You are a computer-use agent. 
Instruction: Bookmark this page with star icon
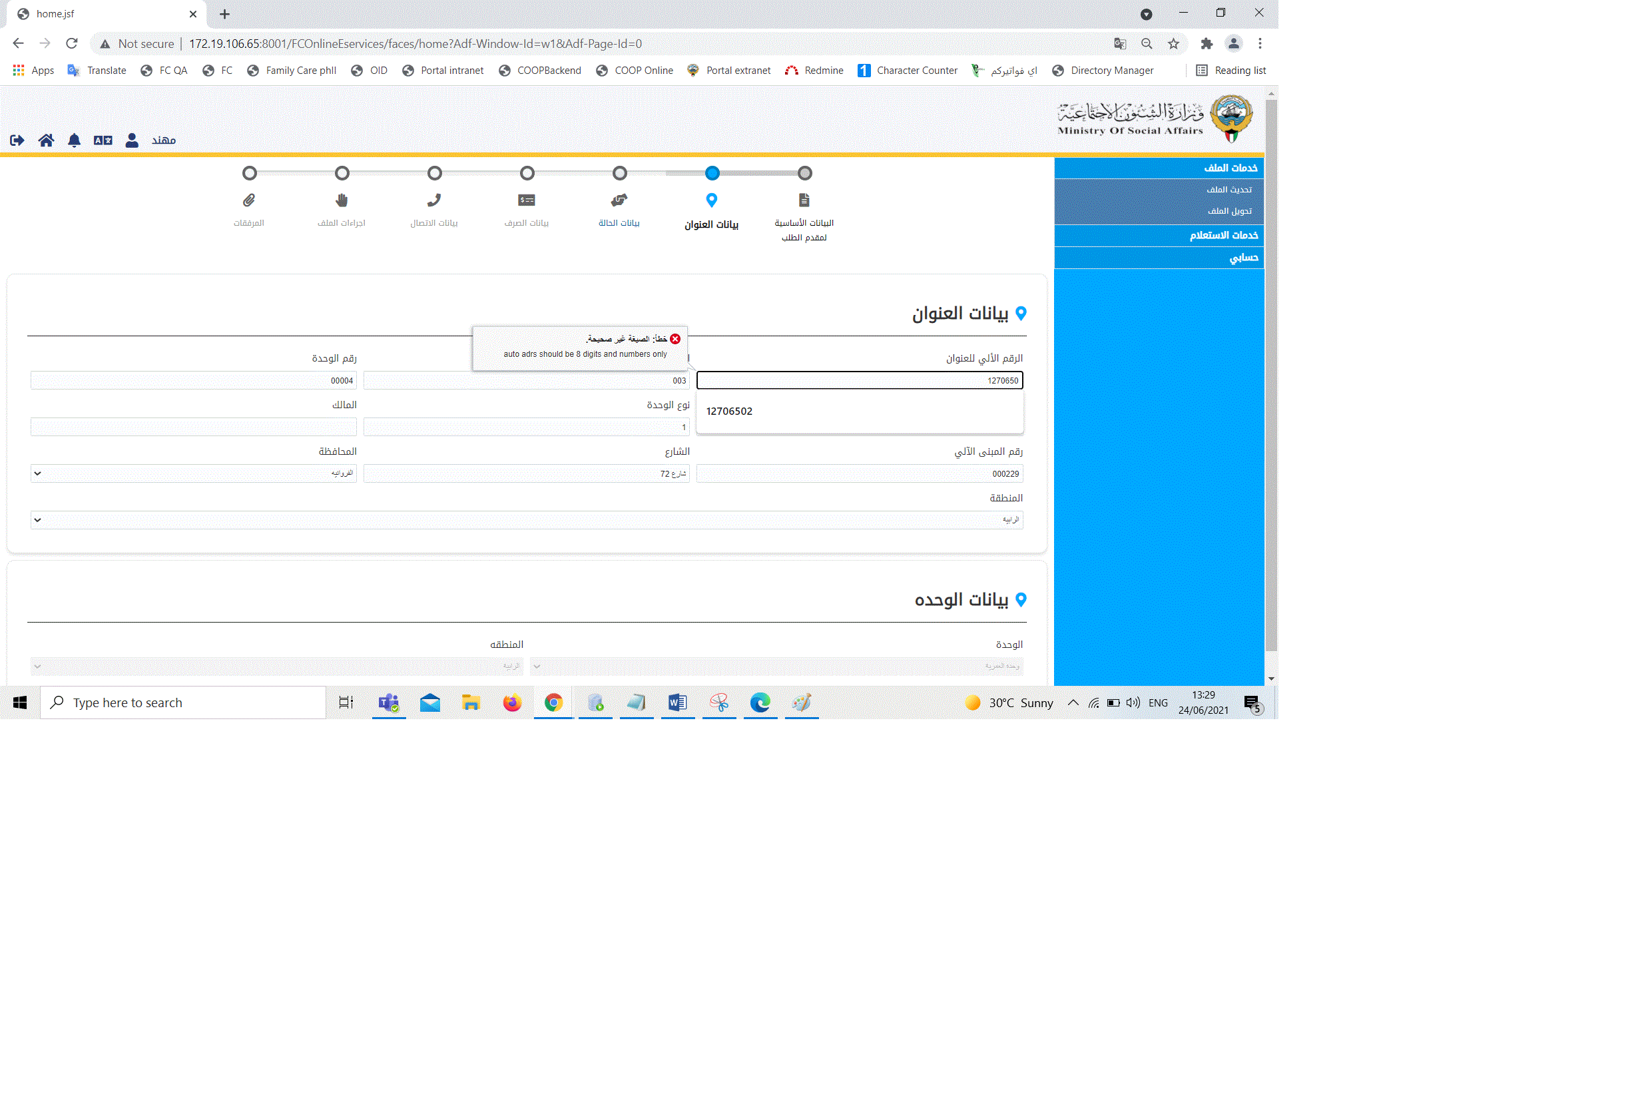point(1174,44)
